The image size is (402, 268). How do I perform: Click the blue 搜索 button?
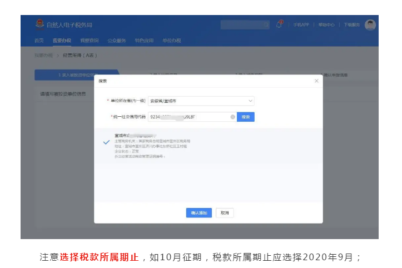tap(246, 117)
